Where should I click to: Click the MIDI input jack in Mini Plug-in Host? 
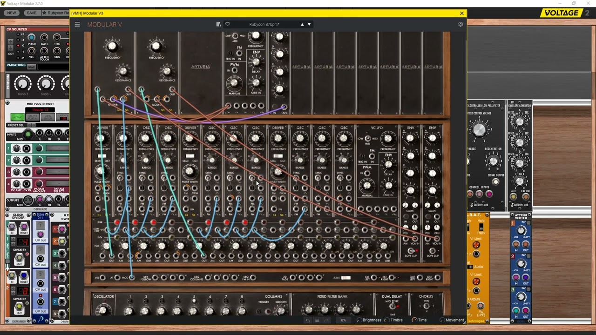[28, 134]
